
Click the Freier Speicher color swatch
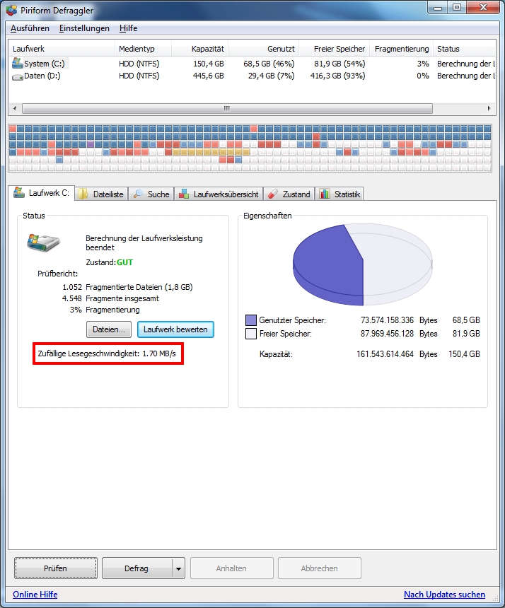tap(251, 334)
